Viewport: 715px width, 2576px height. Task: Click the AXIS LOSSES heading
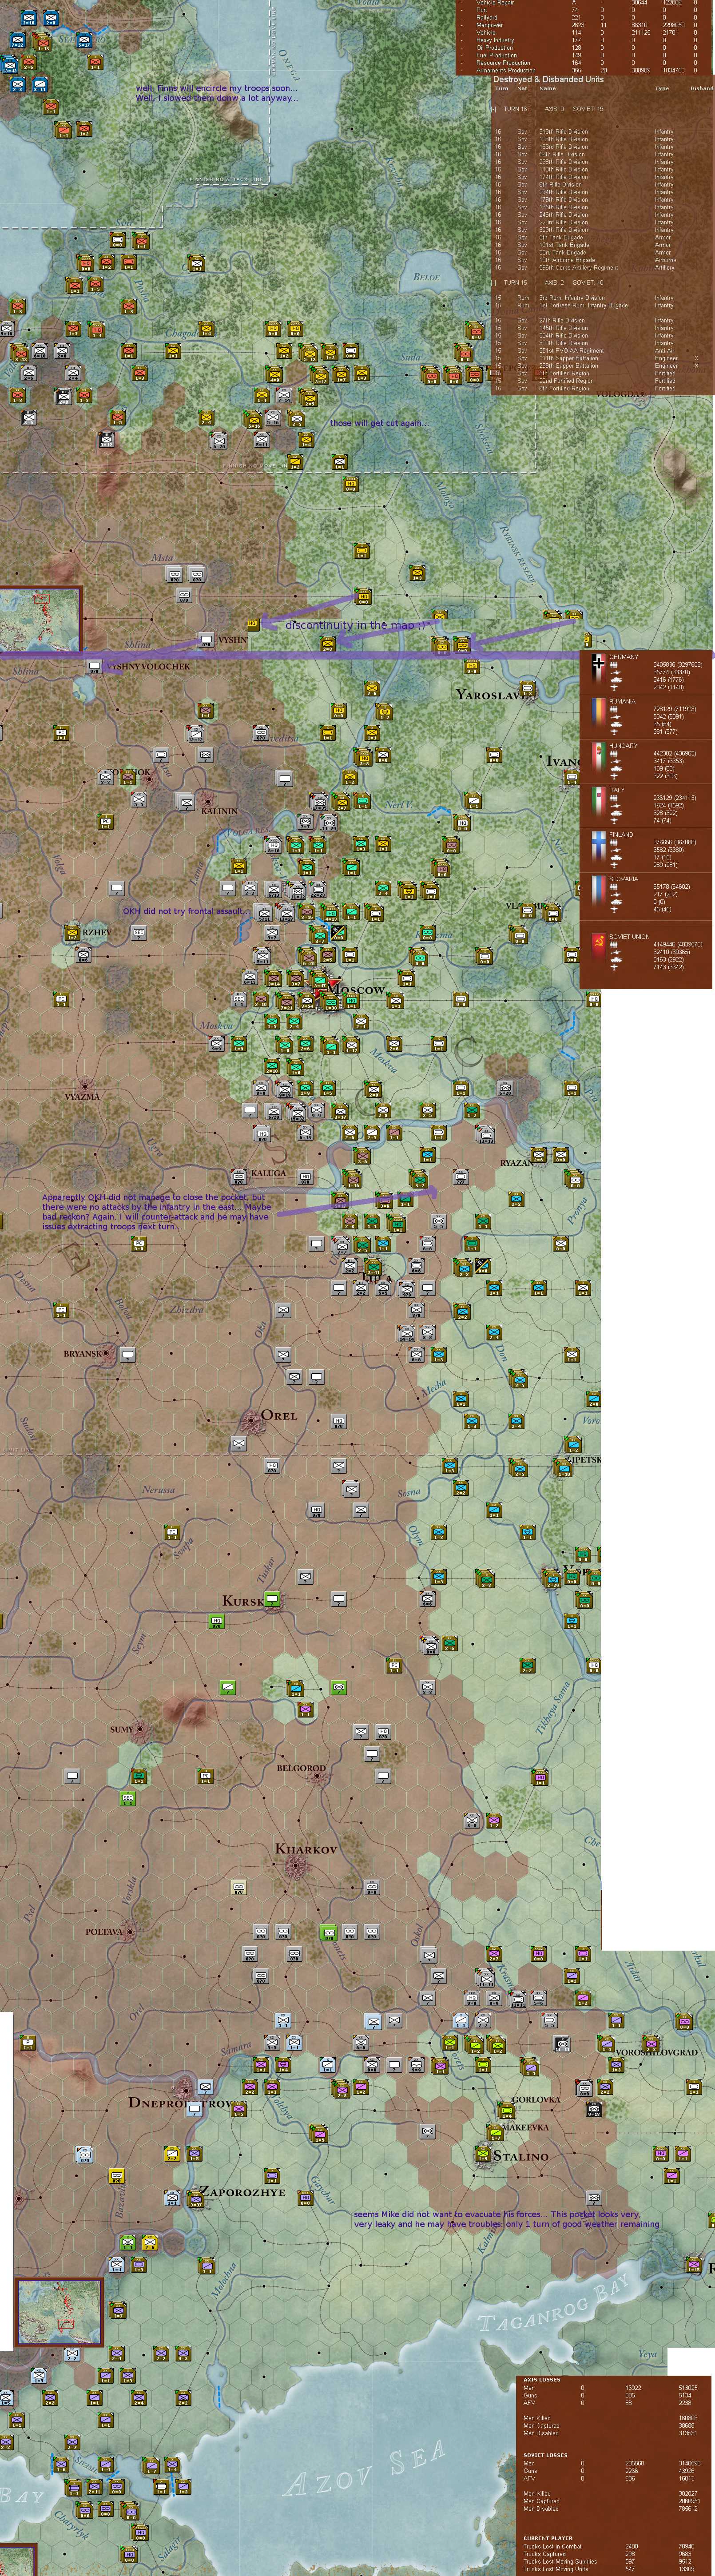(542, 2380)
